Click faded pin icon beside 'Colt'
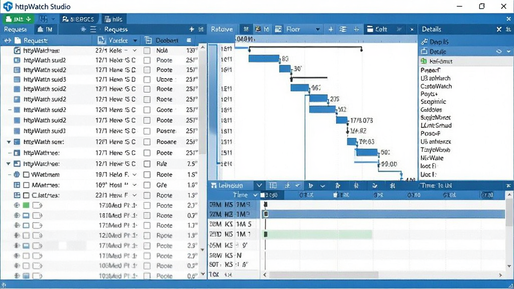Image resolution: width=514 pixels, height=289 pixels. click(399, 29)
